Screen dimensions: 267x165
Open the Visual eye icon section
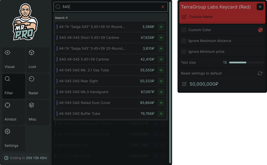point(14,60)
